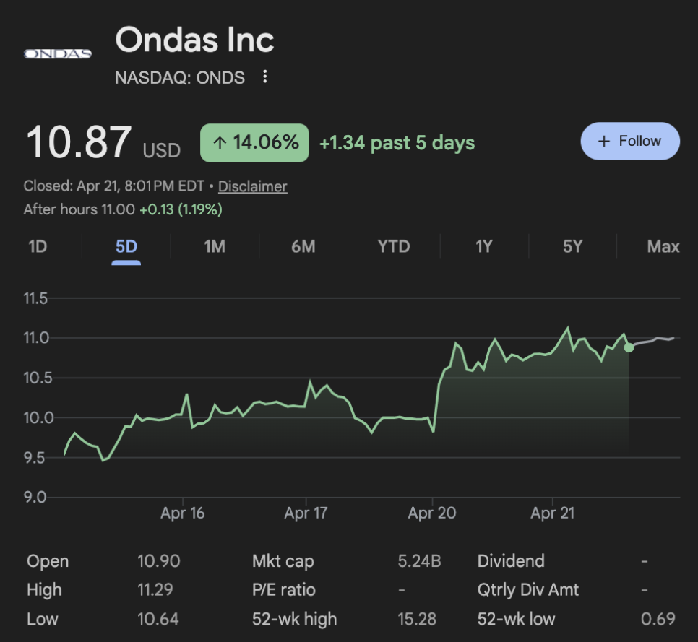Click the Apr 20 date label

coord(432,513)
